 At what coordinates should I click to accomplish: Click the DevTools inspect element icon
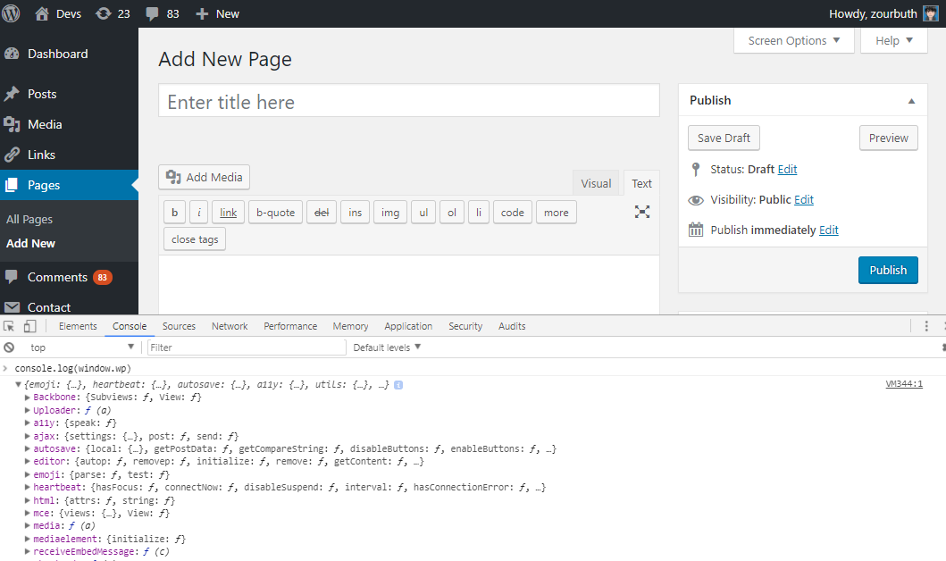[9, 326]
